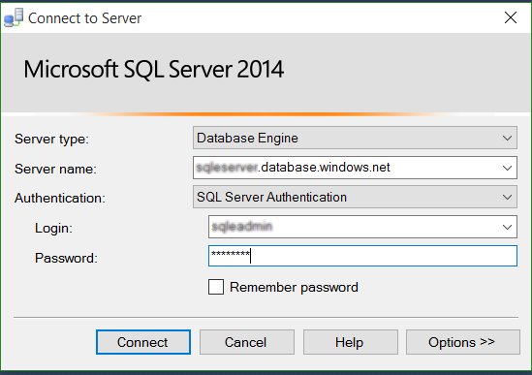
Task: Click the Remember password label text
Action: [294, 288]
